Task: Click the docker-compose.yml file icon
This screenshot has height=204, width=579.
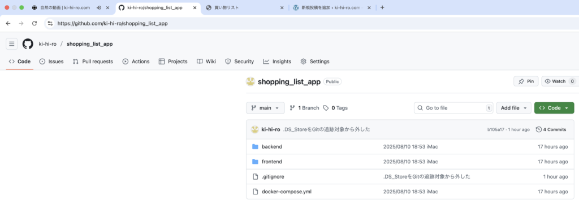Action: point(255,192)
